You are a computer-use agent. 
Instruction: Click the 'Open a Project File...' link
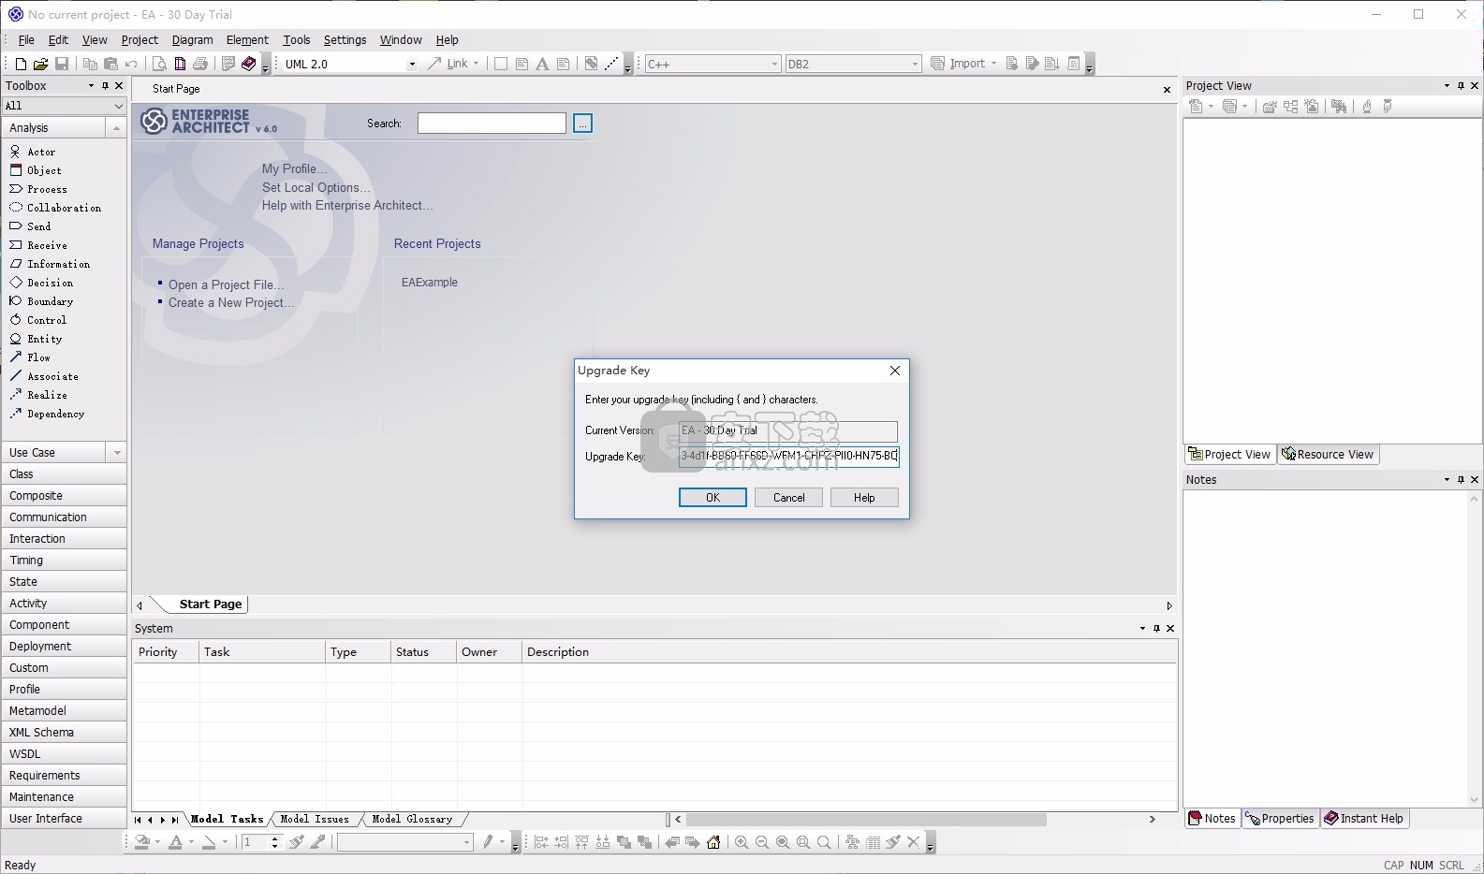(x=226, y=285)
